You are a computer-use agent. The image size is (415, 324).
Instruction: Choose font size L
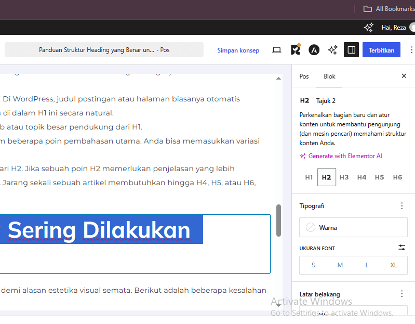[367, 265]
